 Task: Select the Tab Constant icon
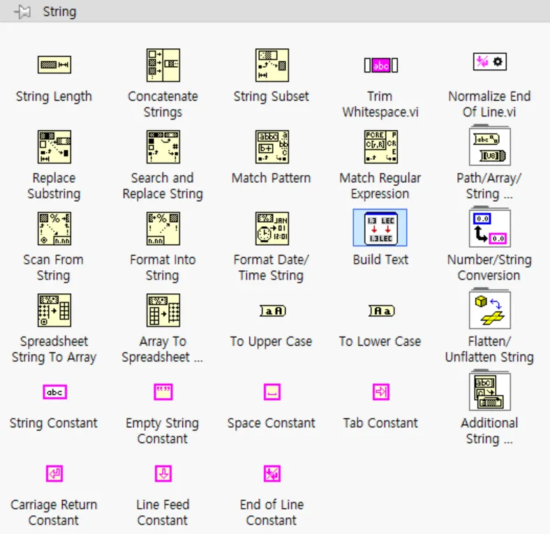pyautogui.click(x=381, y=392)
